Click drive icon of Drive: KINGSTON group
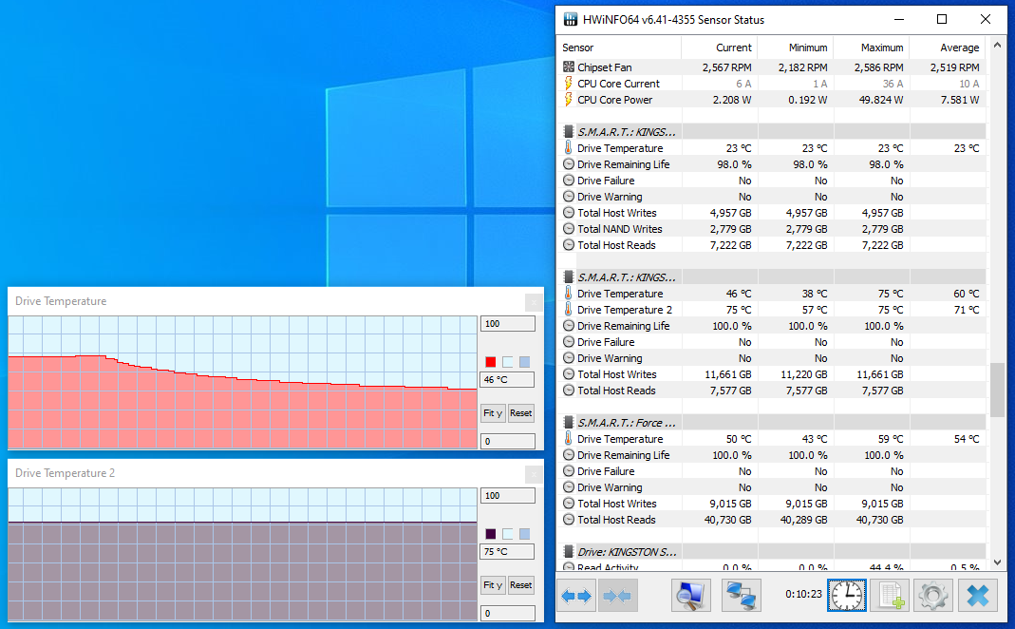 pos(569,552)
